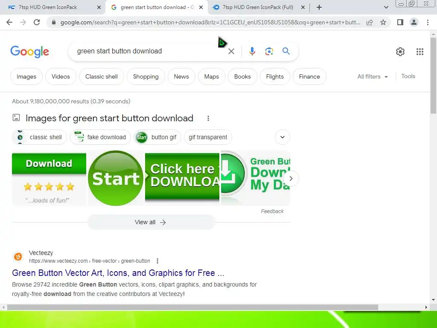Filter results by Images

pyautogui.click(x=26, y=76)
